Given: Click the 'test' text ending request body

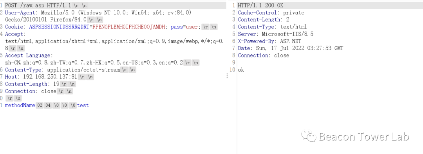Looking at the screenshot, I should 83,105.
